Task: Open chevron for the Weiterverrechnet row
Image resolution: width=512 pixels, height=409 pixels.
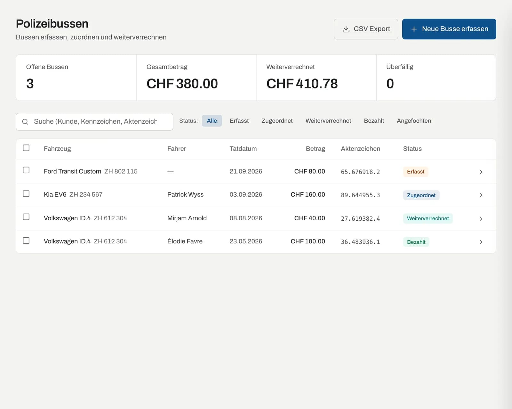Action: pos(481,219)
